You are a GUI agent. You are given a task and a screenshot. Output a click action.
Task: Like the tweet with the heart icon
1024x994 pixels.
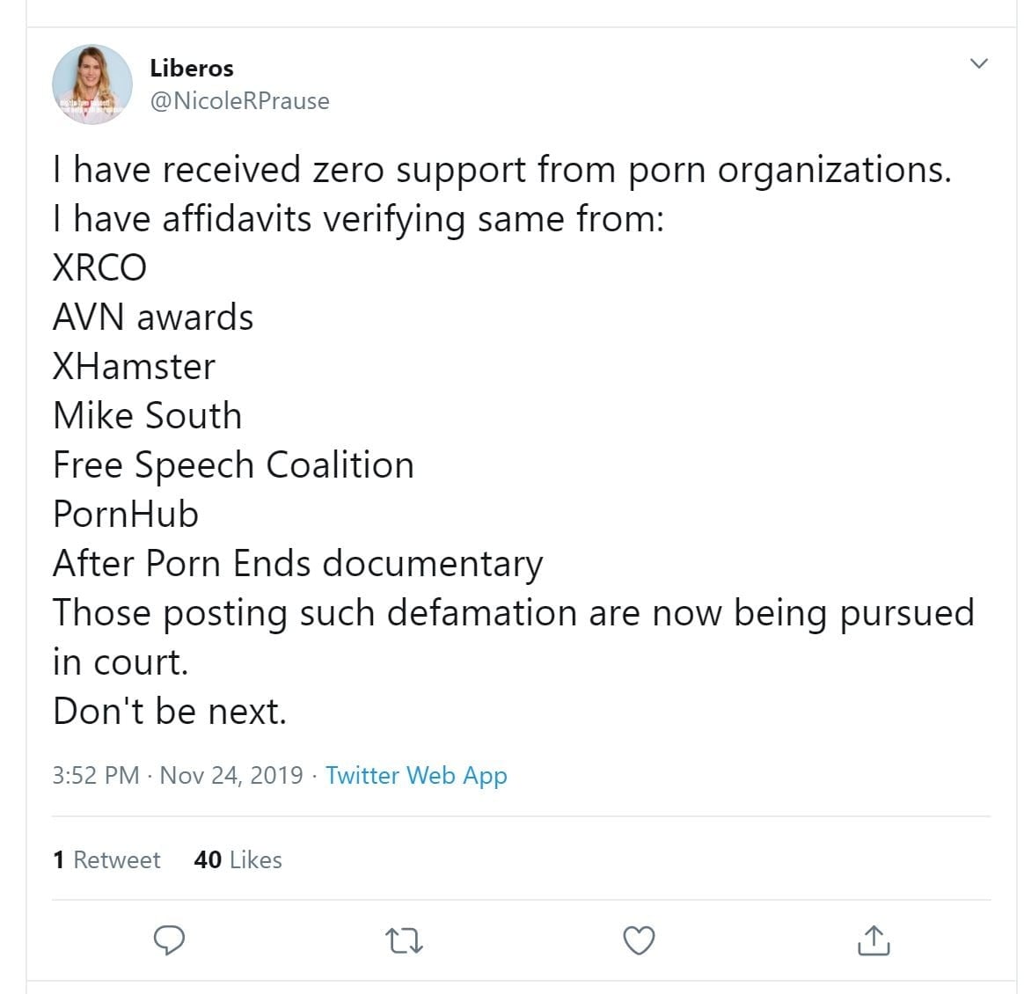click(x=639, y=940)
